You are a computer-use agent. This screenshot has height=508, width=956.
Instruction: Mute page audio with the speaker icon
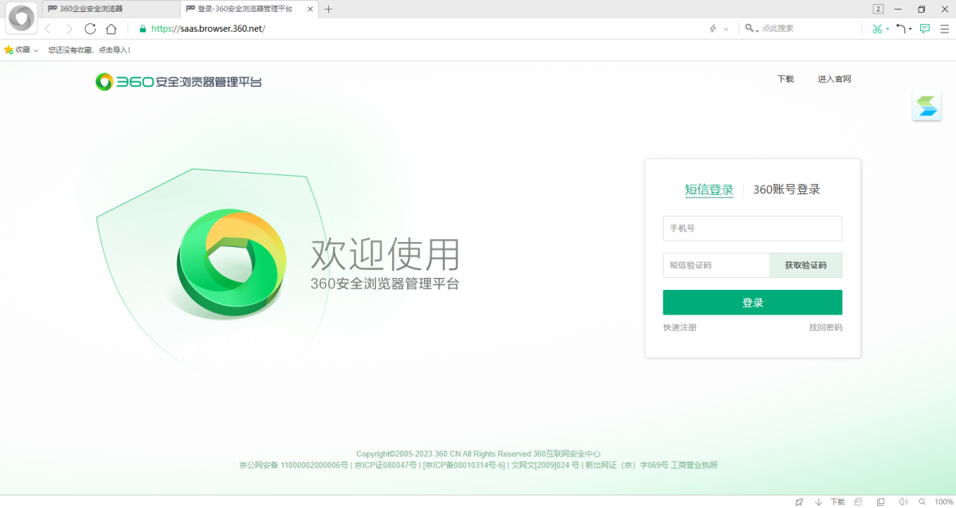(x=903, y=502)
